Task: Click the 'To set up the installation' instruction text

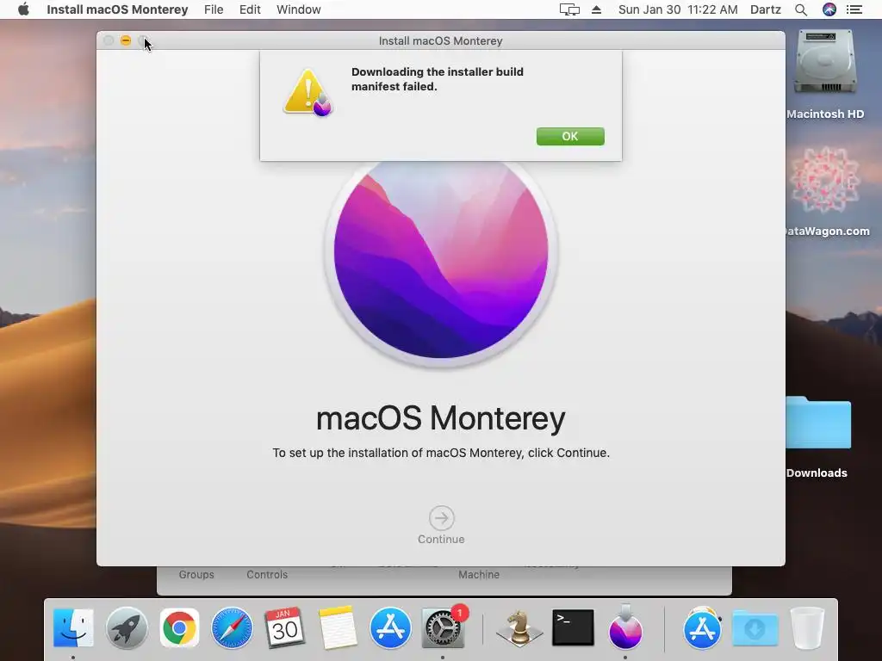Action: 441,453
